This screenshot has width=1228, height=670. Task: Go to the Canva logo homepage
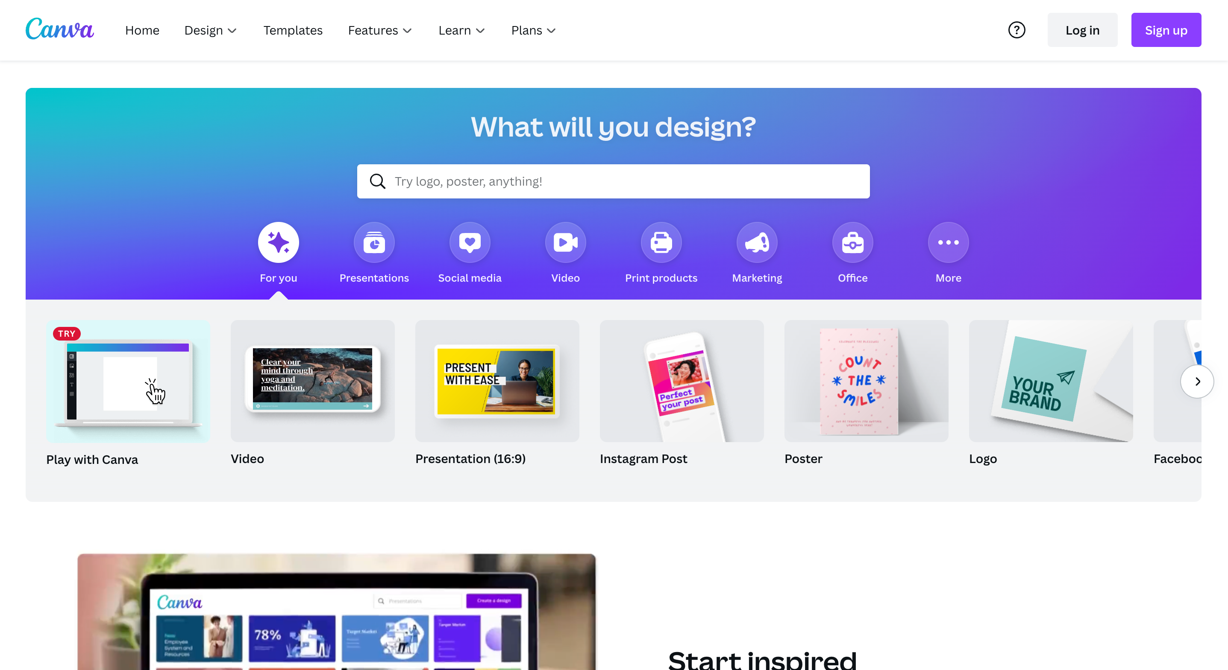click(59, 29)
